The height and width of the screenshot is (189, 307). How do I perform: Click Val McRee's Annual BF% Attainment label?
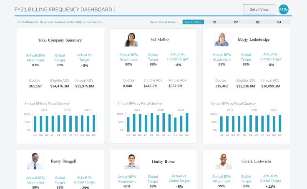[x=128, y=57]
